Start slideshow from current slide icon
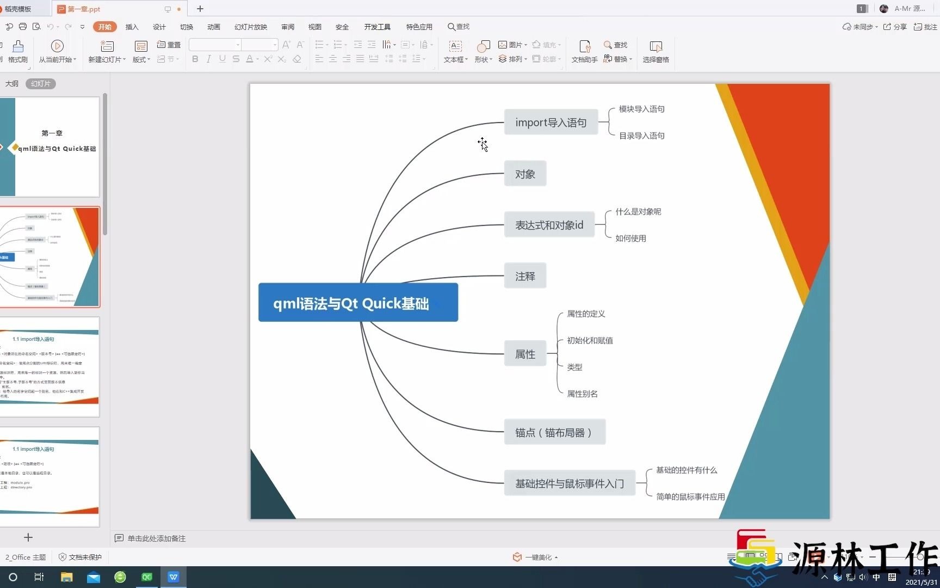This screenshot has height=588, width=940. [x=57, y=46]
